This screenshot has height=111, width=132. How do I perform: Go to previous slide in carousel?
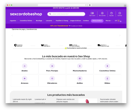(12, 35)
